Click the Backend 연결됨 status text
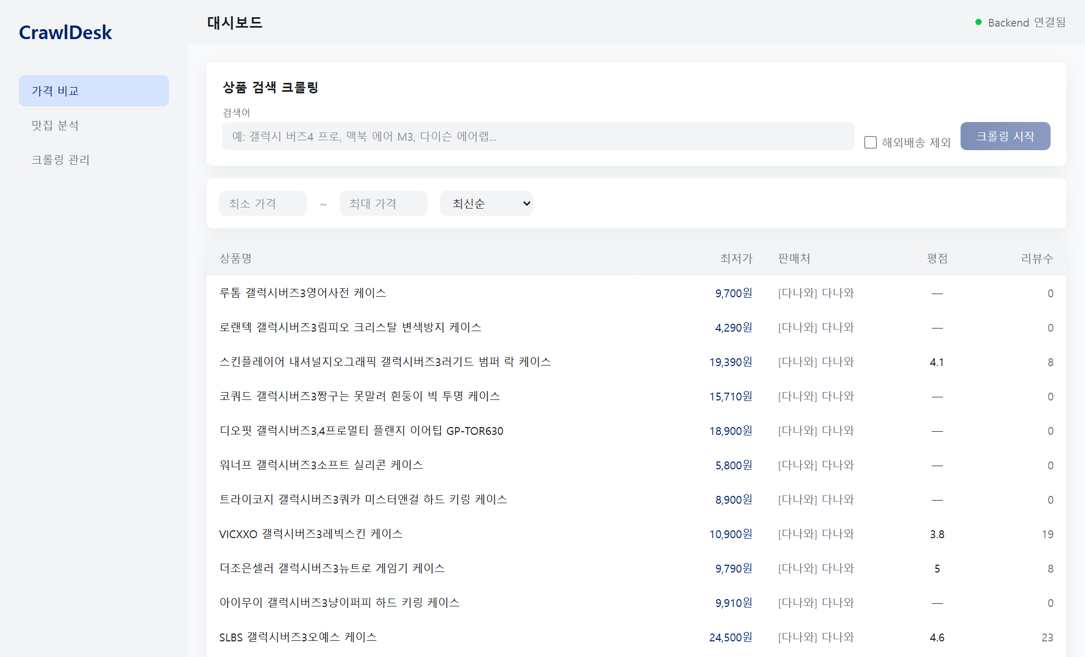1085x657 pixels. point(1027,22)
